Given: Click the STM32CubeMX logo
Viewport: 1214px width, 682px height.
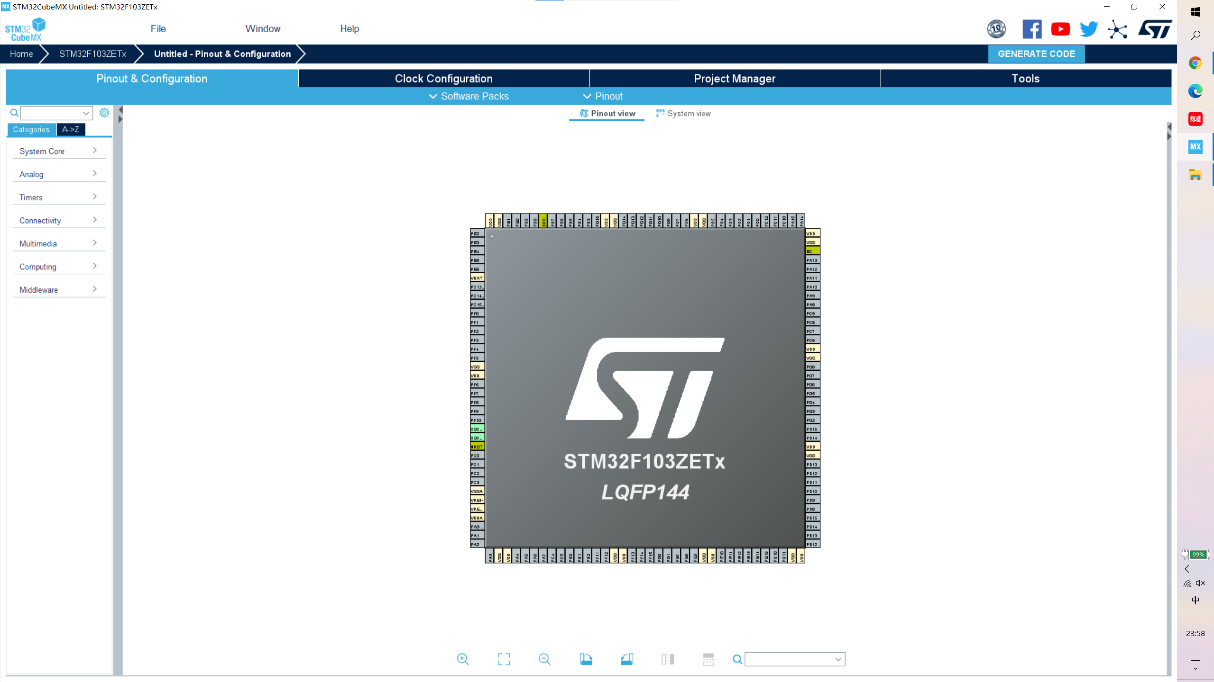Looking at the screenshot, I should point(25,29).
